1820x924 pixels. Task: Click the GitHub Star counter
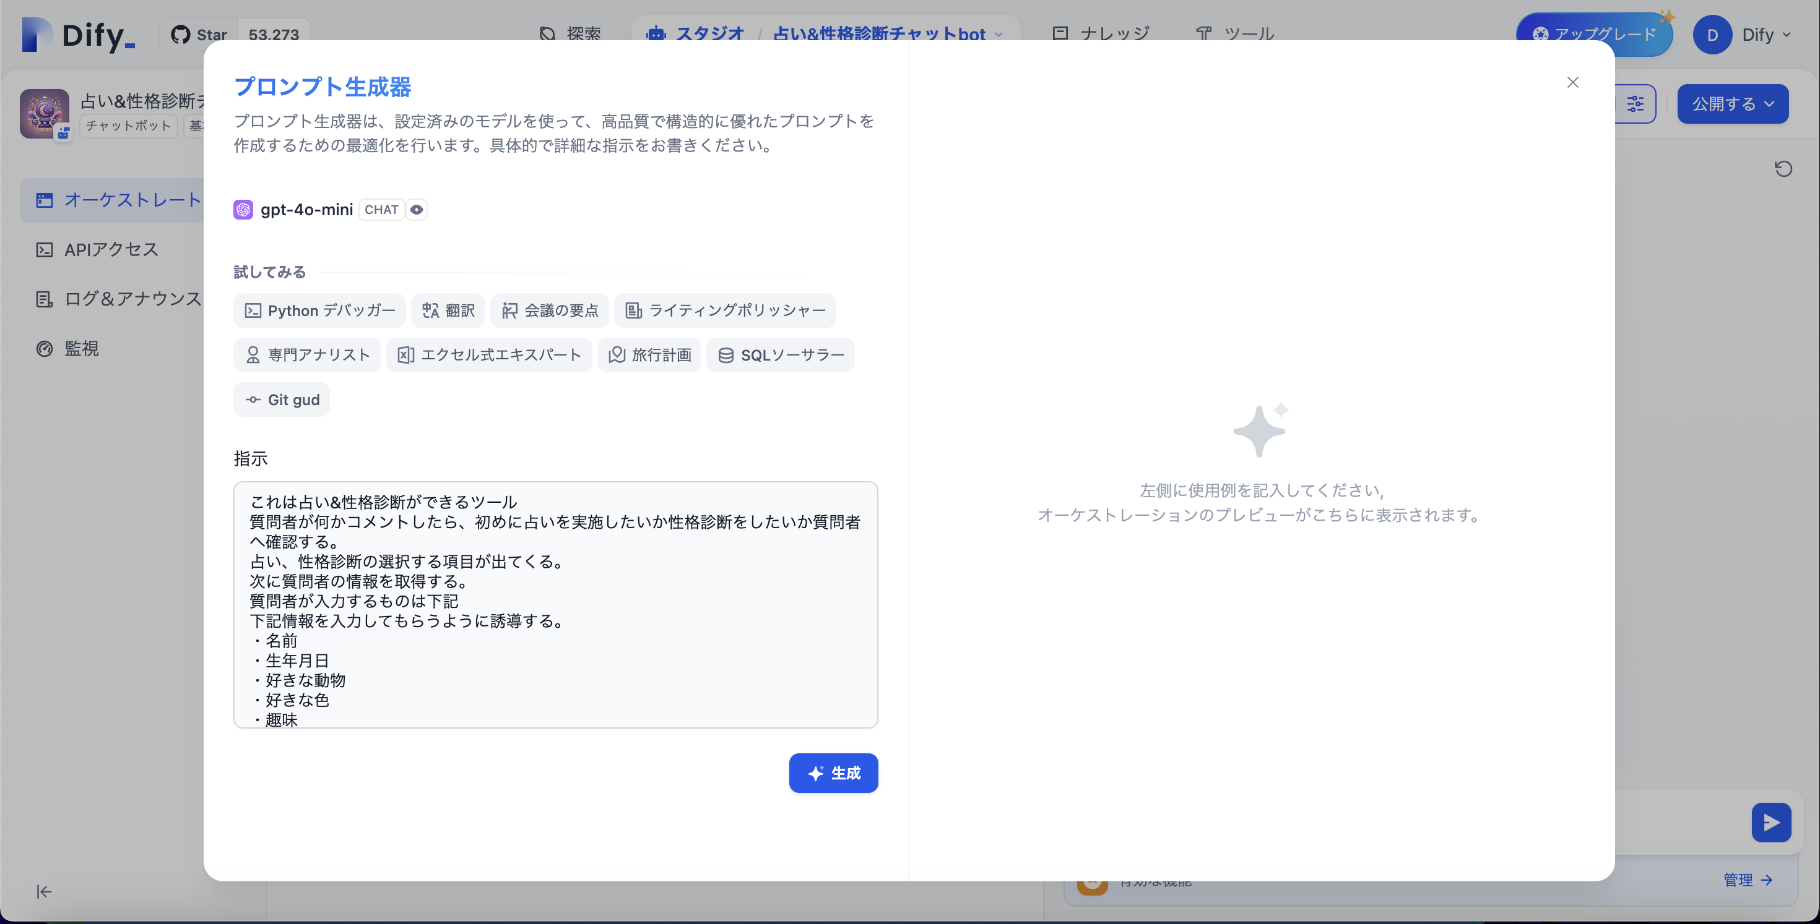point(233,34)
